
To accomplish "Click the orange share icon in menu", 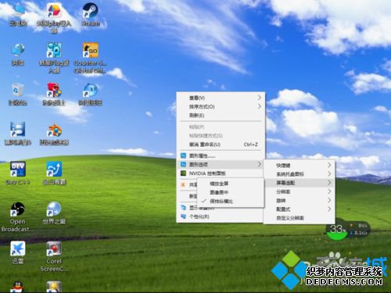I will tap(184, 184).
